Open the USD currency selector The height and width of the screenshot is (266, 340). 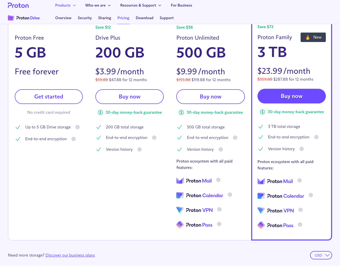[x=321, y=255]
